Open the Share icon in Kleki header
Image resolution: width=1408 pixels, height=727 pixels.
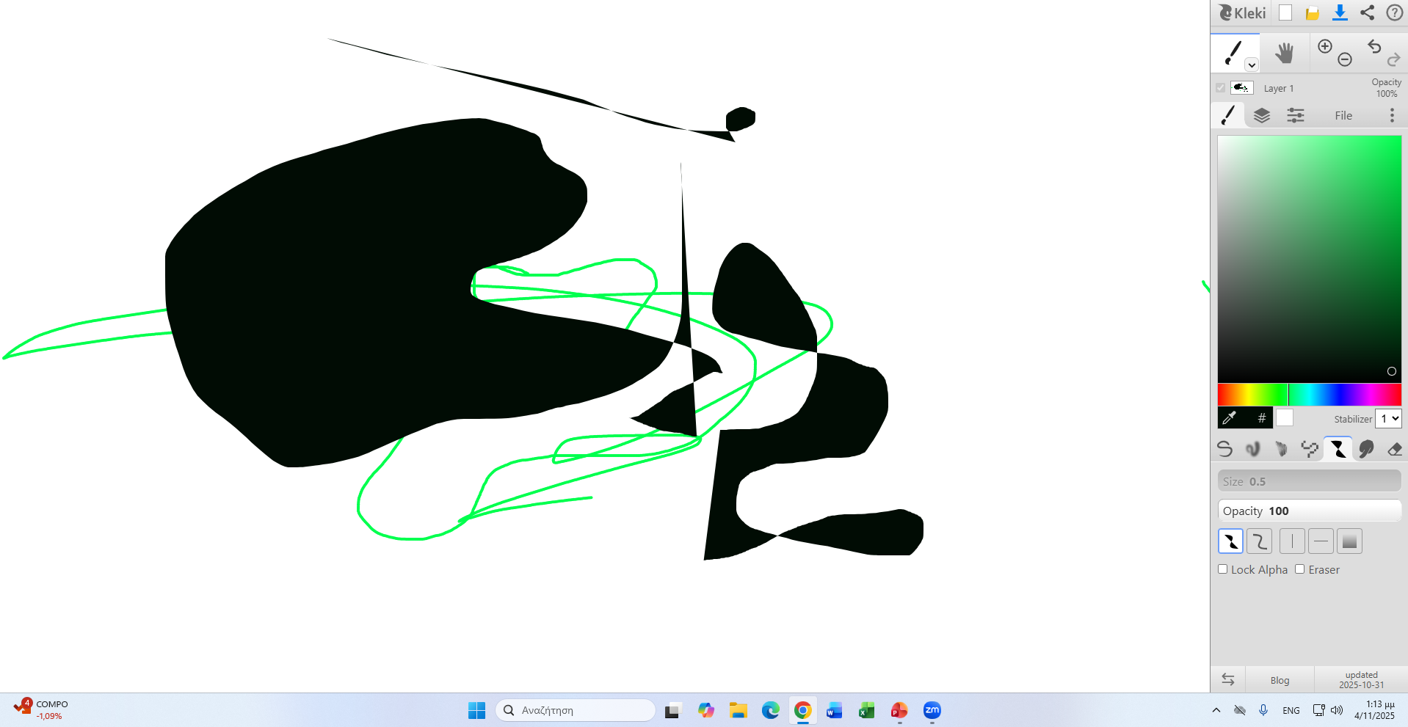(x=1367, y=12)
